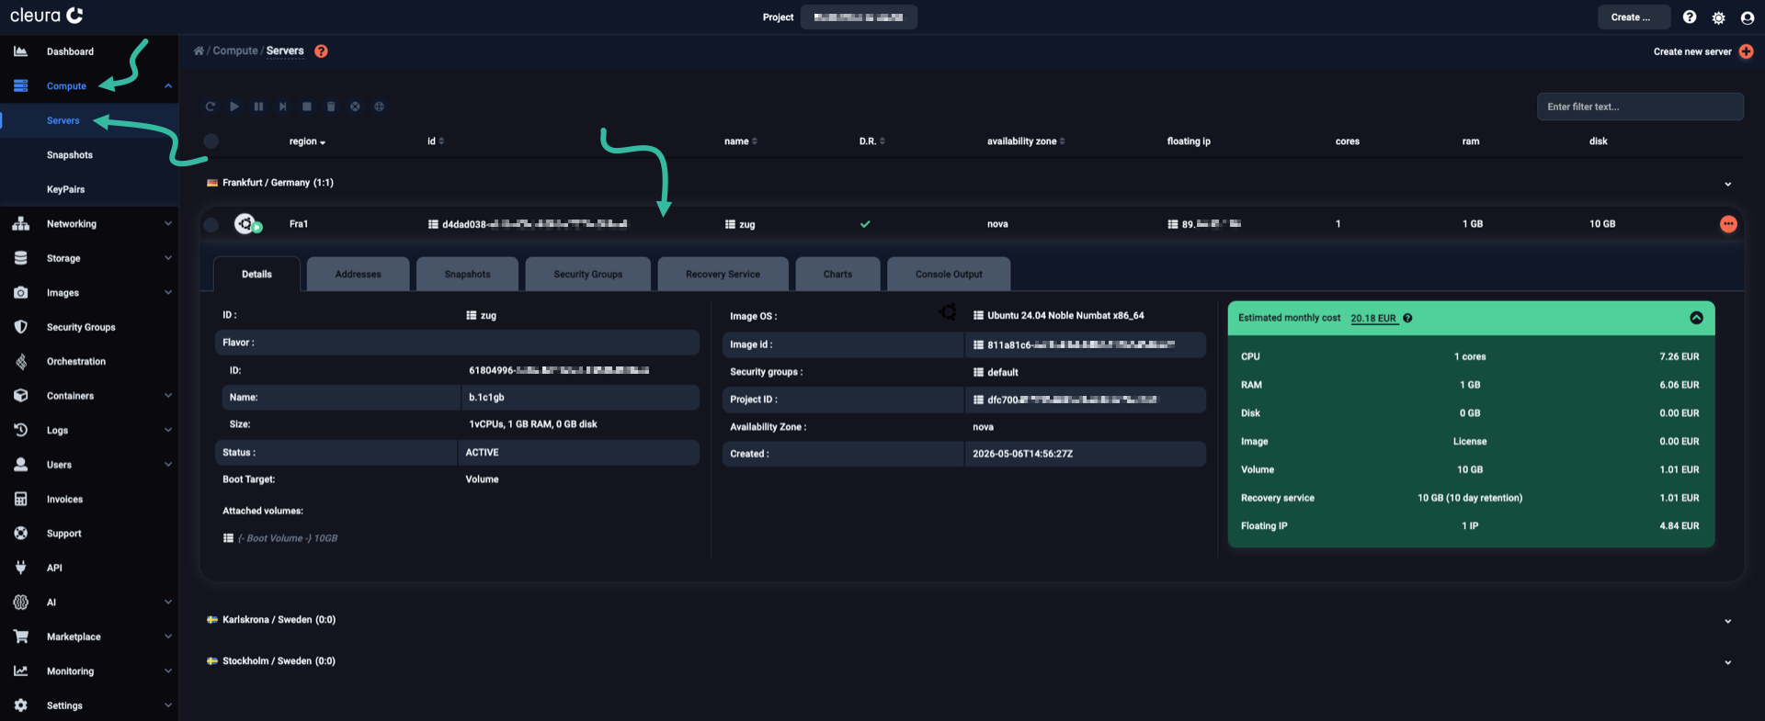Switch to the Addresses tab
Screen dimensions: 1765x721
(x=358, y=274)
